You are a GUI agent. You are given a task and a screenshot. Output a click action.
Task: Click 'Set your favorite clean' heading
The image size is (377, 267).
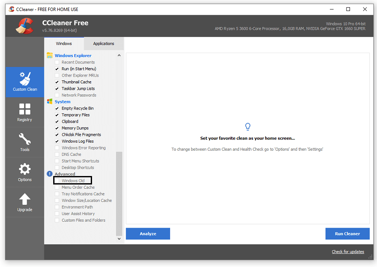pos(247,138)
